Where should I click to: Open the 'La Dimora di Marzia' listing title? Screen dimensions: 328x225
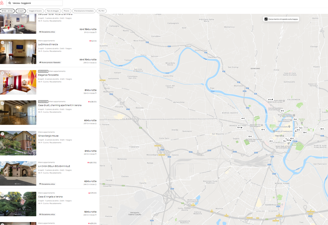(x=48, y=45)
